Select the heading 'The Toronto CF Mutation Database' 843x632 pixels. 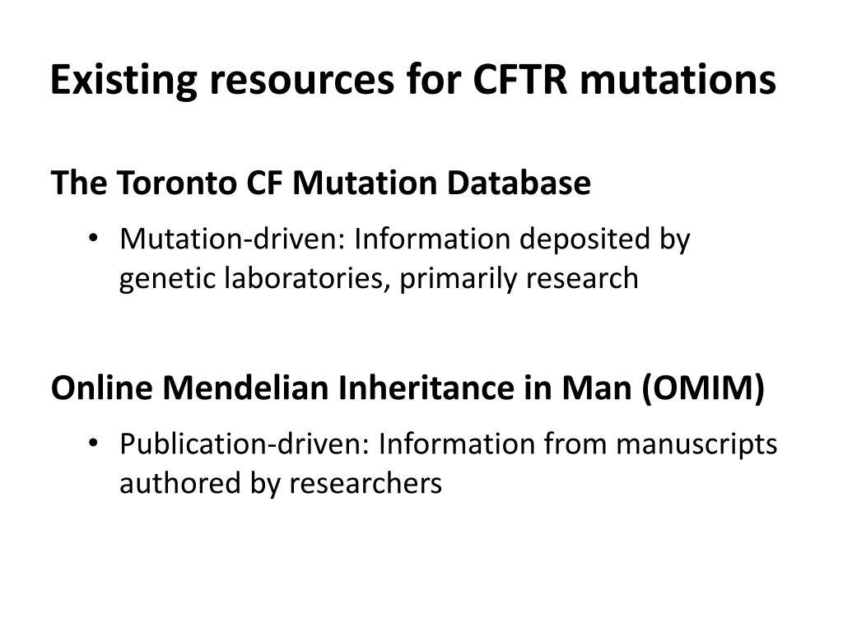click(320, 183)
